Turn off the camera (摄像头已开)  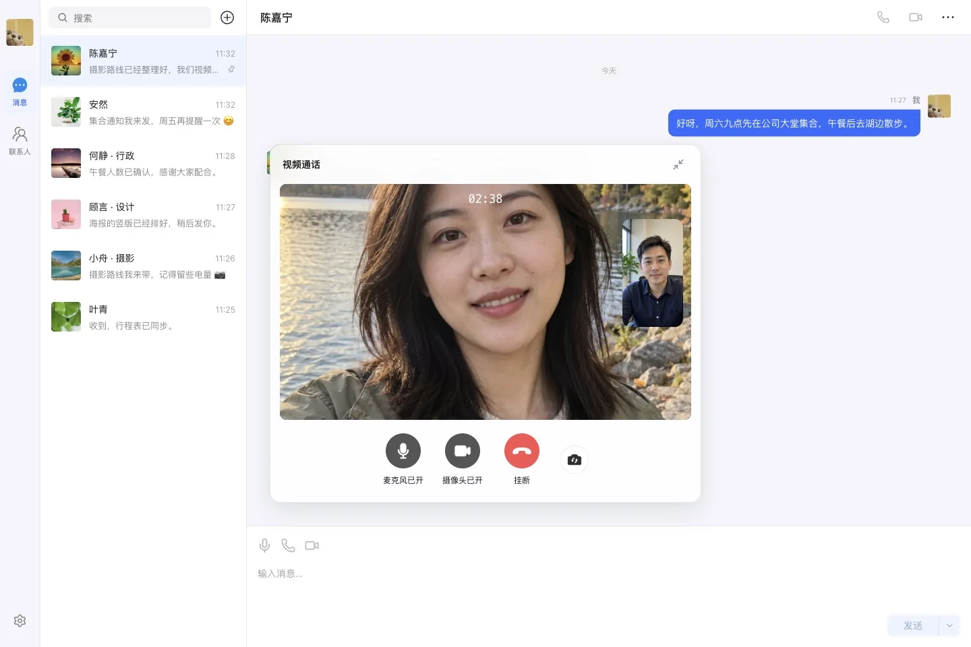click(463, 451)
